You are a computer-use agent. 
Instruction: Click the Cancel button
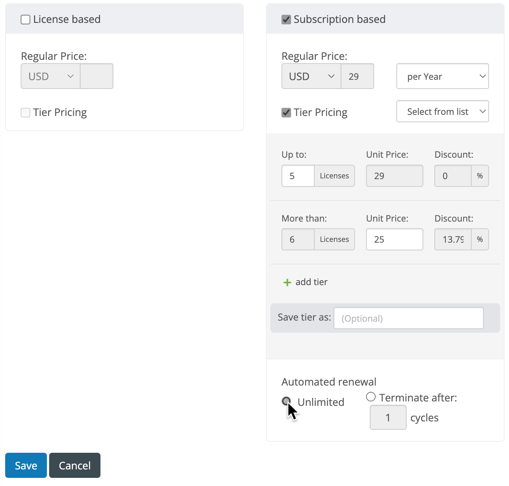pyautogui.click(x=75, y=465)
